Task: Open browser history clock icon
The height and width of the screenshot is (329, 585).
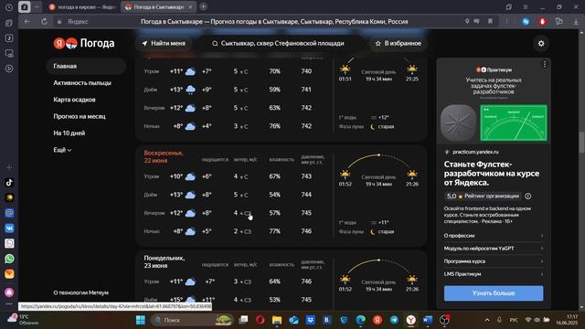Action: (x=9, y=7)
